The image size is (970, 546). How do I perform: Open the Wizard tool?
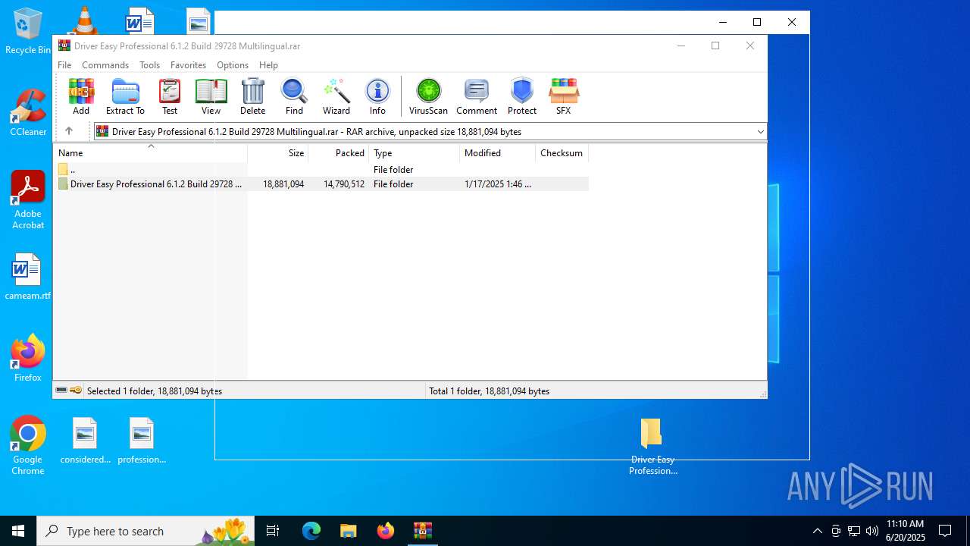tap(336, 96)
